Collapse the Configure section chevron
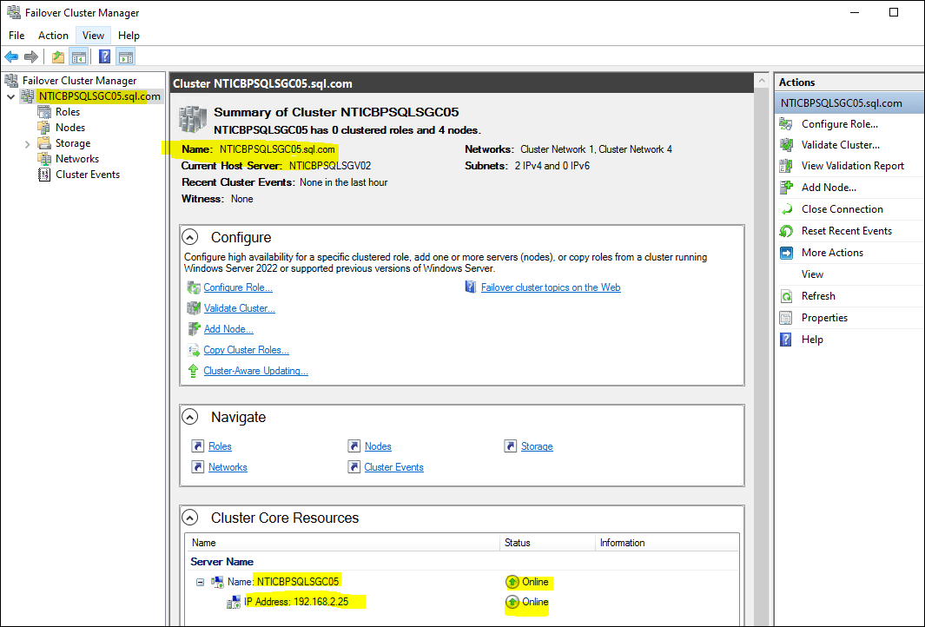The width and height of the screenshot is (925, 627). click(x=190, y=237)
